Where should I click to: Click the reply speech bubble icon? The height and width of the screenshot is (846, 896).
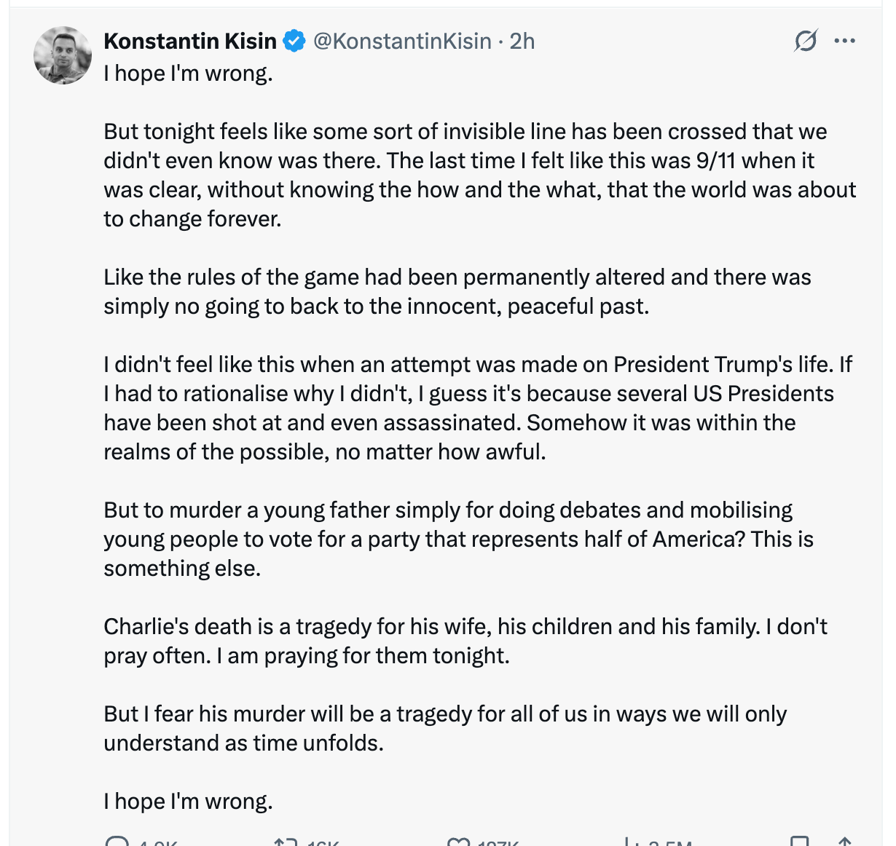click(117, 842)
